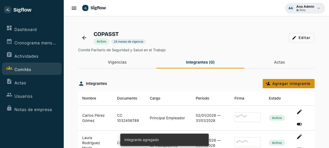329x148 pixels.
Task: Click the Editar button
Action: point(302,38)
